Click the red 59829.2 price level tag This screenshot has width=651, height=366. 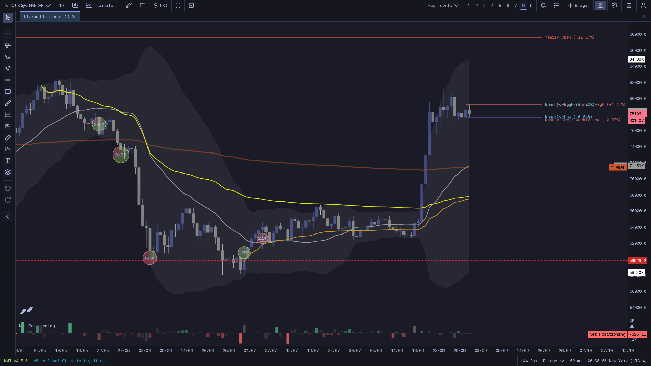(637, 261)
